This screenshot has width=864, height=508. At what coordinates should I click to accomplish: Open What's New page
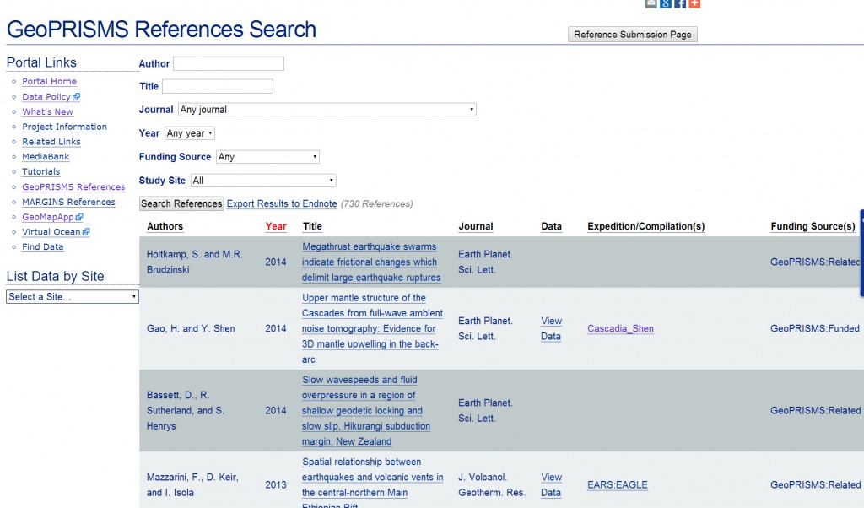click(47, 112)
